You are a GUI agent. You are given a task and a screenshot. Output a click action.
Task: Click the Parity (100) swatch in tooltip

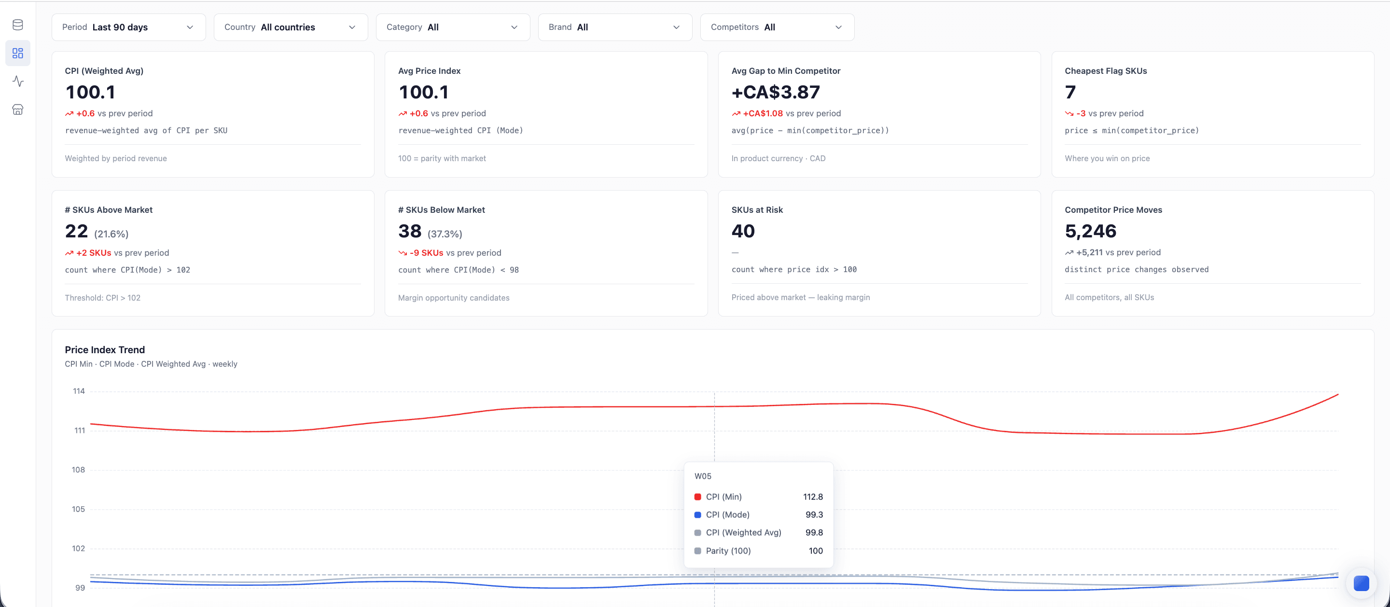(698, 551)
